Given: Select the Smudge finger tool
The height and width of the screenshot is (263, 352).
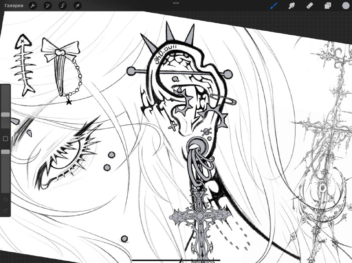Looking at the screenshot, I should 292,6.
